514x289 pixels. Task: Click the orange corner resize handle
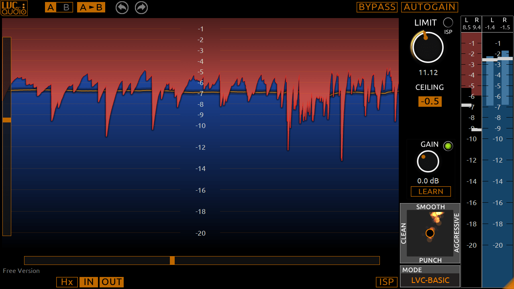click(x=509, y=284)
